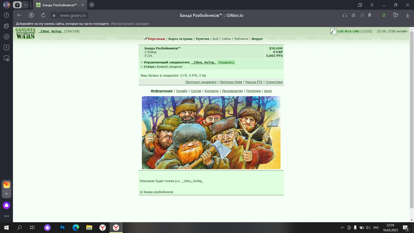Open the Протокол боёв link
Screen dimensions: 414x233
tap(231, 82)
